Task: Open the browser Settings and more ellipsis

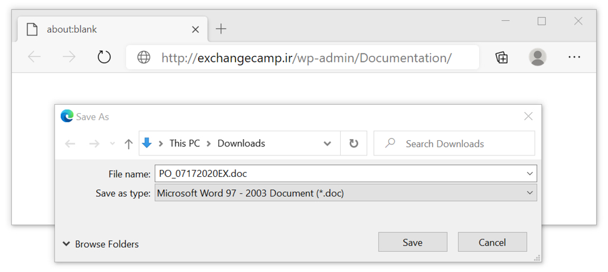Action: pos(574,57)
